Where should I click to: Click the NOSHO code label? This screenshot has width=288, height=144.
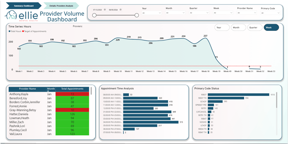click(x=203, y=122)
